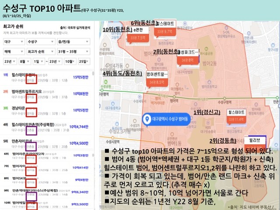Select rank 9 만촌역태왕디아너스(주상복합) listing
The width and height of the screenshot is (280, 210).
coord(46,192)
